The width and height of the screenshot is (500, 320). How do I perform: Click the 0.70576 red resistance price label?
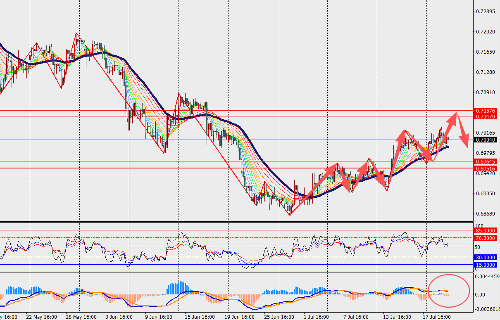tap(486, 111)
